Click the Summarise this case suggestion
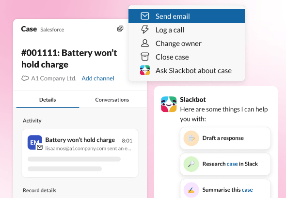Viewport: 286px width, 198px height. click(225, 189)
